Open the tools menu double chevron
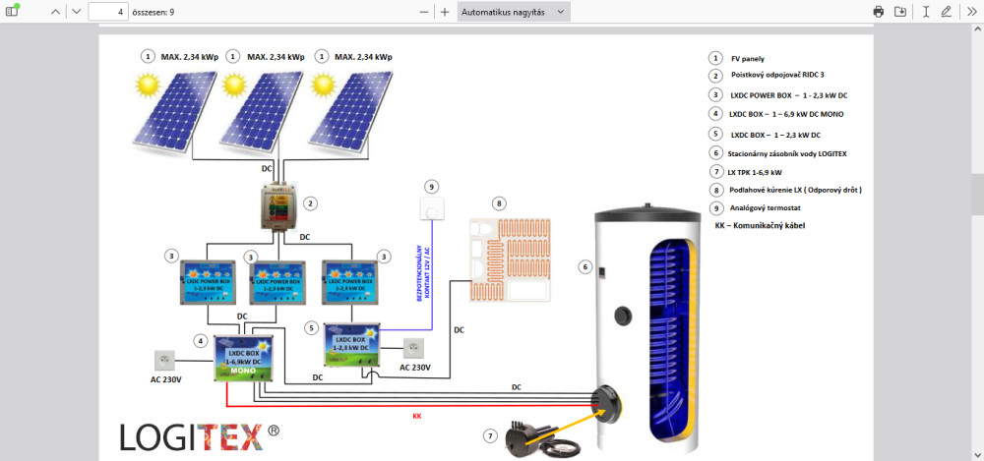The image size is (984, 461). click(x=972, y=11)
